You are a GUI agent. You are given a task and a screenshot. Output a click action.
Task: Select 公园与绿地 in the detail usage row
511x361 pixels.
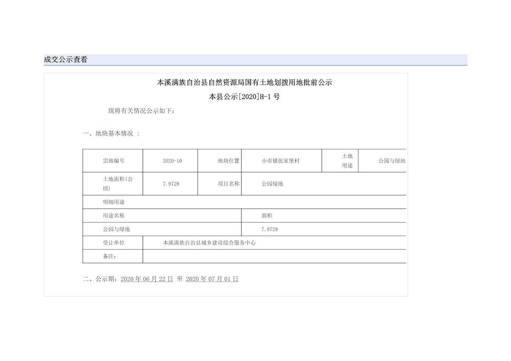tap(117, 229)
